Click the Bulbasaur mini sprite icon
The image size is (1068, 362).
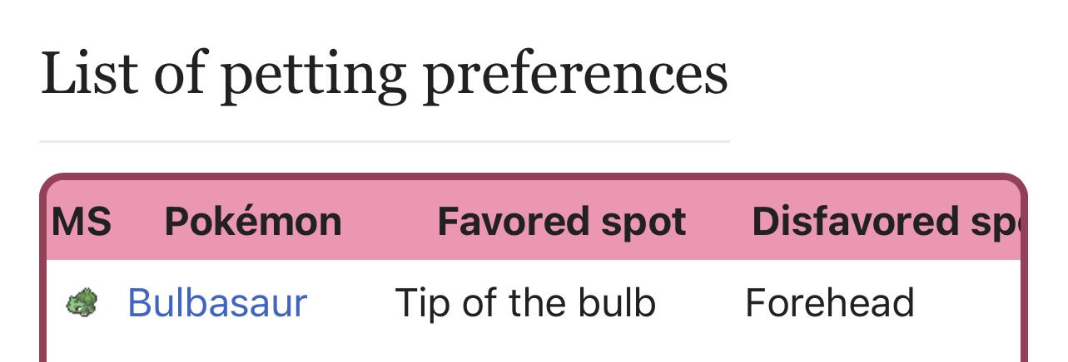(82, 303)
